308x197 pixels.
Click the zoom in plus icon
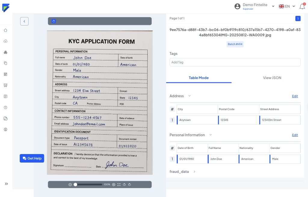pos(114,184)
